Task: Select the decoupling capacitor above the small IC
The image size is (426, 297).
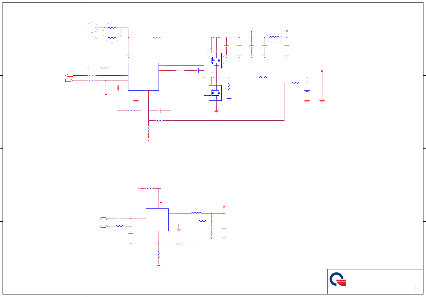Action: [x=161, y=195]
